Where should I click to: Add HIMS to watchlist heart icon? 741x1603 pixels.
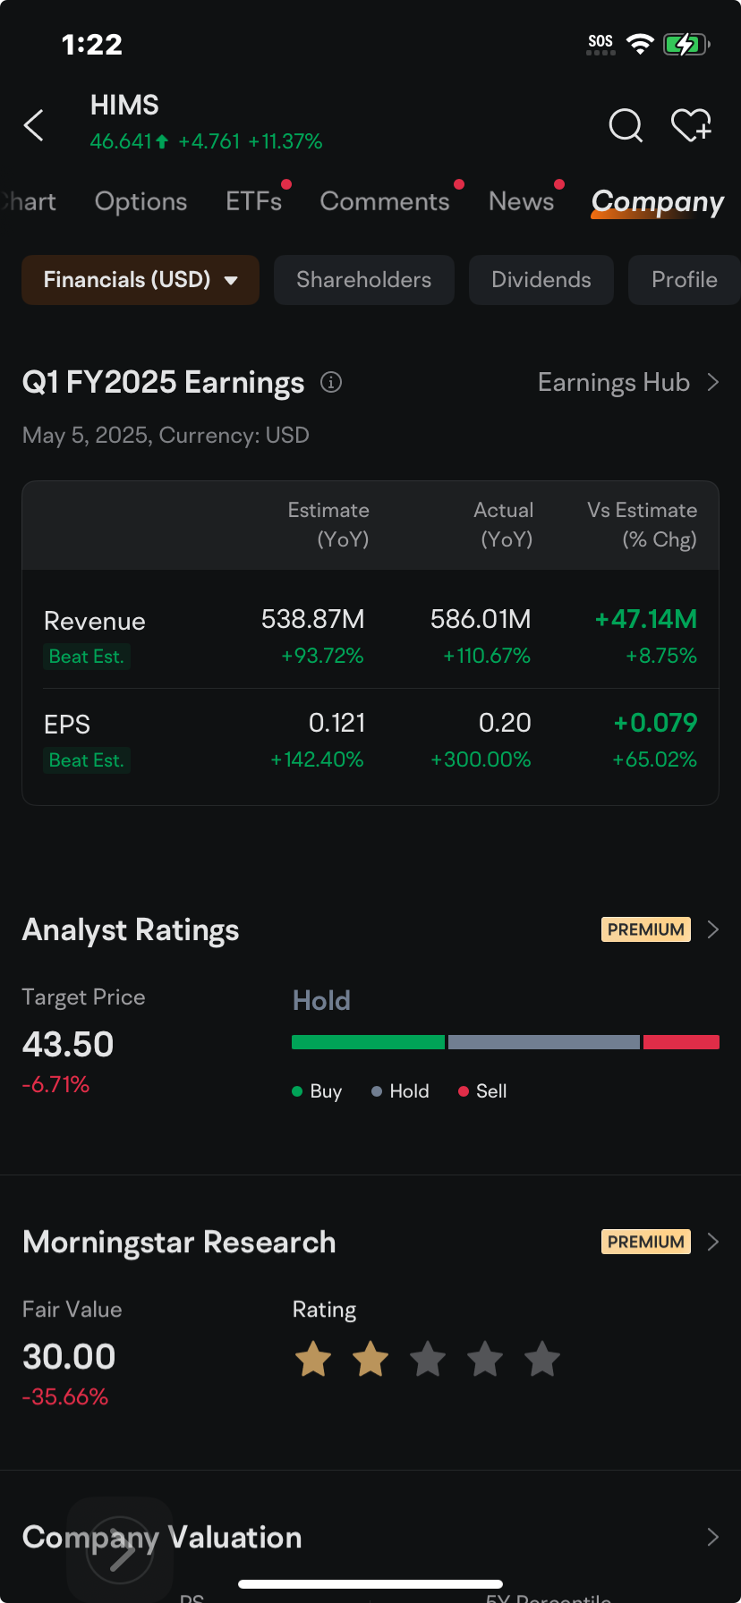pyautogui.click(x=691, y=125)
